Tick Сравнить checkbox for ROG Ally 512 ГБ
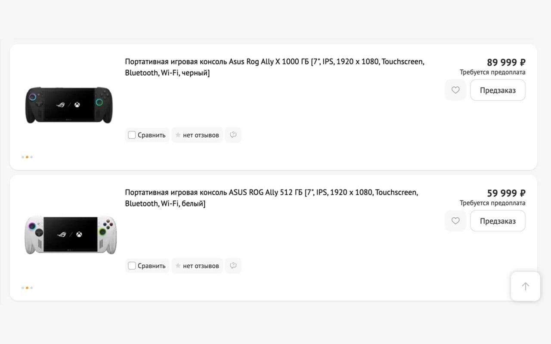The image size is (551, 344). pos(132,266)
